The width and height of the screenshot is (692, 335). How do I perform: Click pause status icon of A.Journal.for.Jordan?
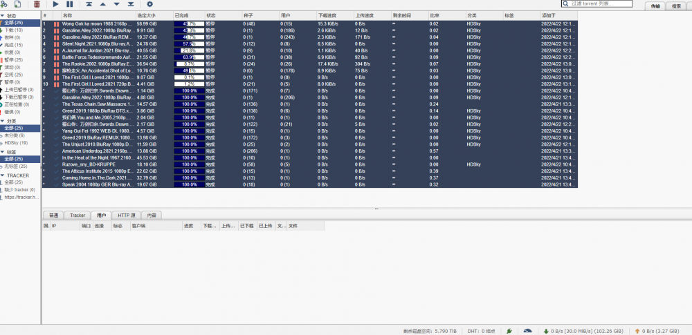coord(57,50)
